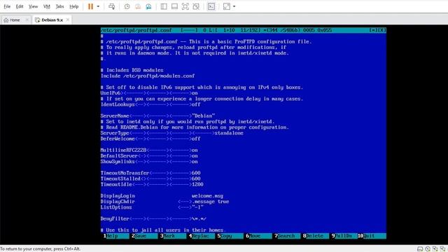Click the ShowSymlinks directive line
The height and width of the screenshot is (252, 448).
(x=149, y=162)
